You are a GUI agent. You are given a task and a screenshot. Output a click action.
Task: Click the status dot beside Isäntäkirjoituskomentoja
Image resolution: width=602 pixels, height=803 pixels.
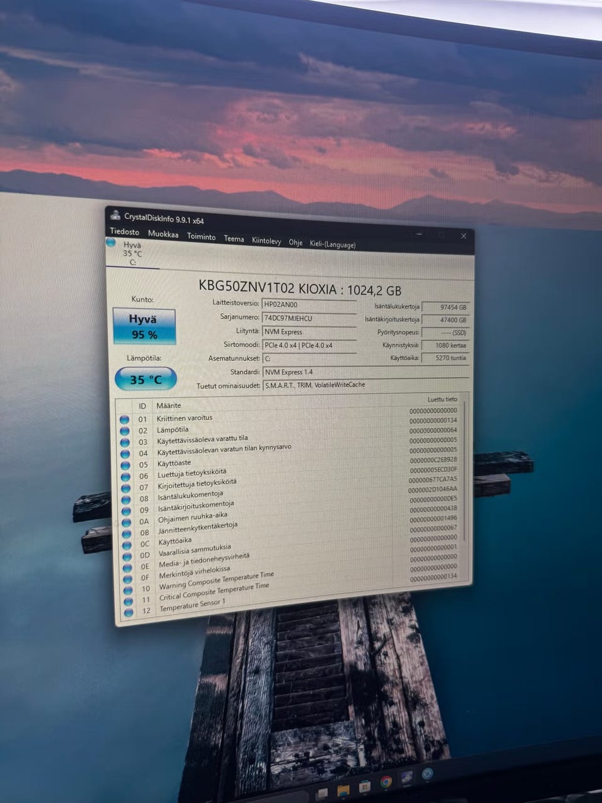tap(126, 511)
